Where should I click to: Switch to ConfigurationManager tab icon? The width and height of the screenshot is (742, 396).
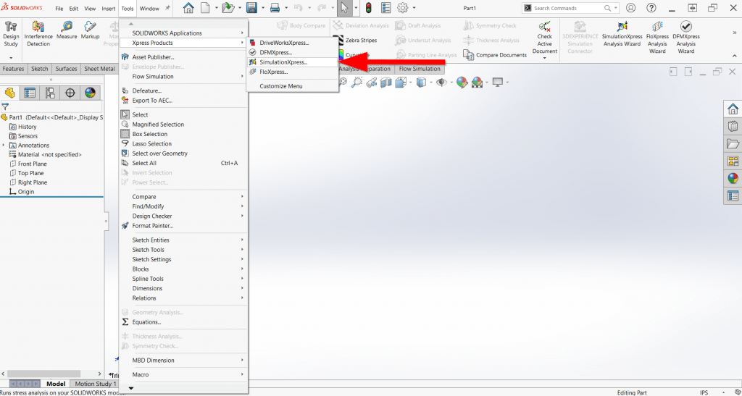[x=50, y=93]
